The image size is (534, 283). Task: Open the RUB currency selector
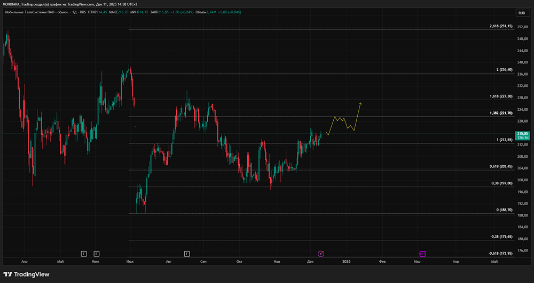(x=521, y=13)
